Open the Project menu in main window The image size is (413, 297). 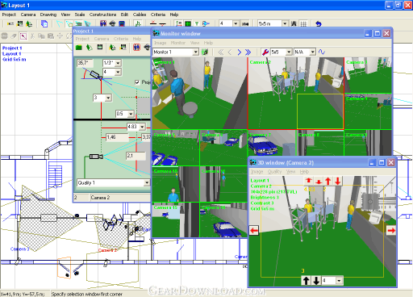click(9, 15)
